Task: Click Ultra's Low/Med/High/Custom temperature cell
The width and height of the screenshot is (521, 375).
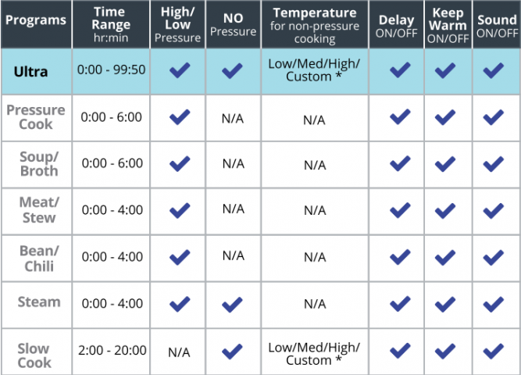Action: [314, 70]
